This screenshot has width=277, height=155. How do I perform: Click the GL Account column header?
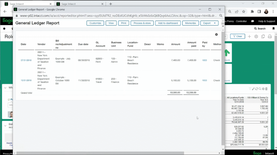coord(100,44)
